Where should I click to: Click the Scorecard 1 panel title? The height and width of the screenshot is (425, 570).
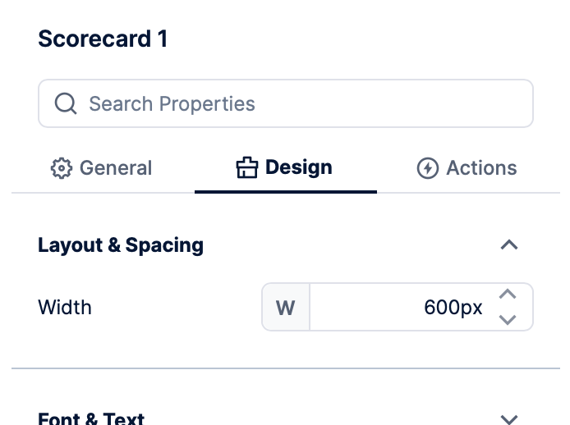tap(103, 39)
